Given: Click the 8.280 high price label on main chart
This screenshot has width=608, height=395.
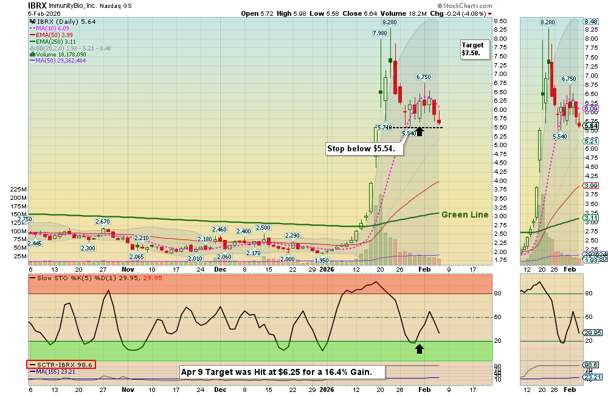Looking at the screenshot, I should click(x=390, y=22).
